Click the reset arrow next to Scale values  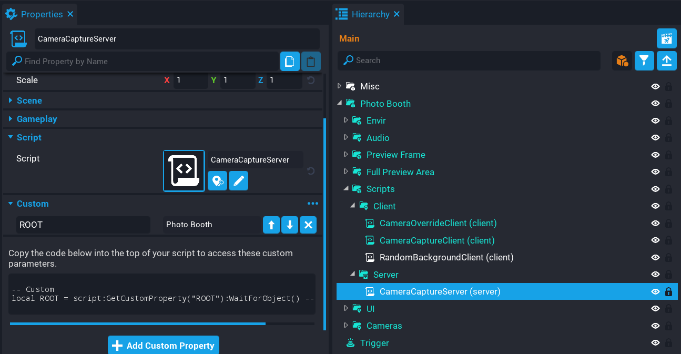pyautogui.click(x=310, y=80)
